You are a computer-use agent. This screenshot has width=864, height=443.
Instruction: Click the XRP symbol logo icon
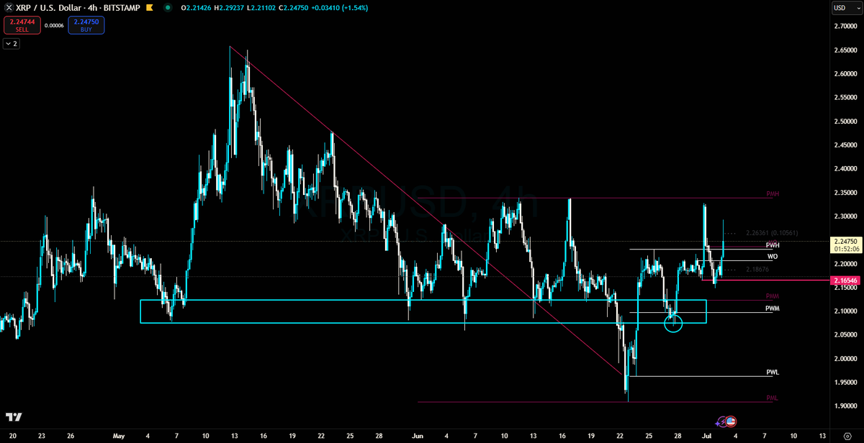click(x=9, y=8)
